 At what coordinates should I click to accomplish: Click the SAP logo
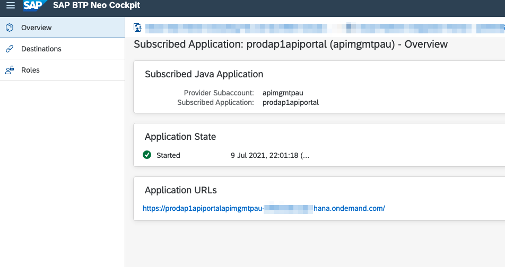34,6
